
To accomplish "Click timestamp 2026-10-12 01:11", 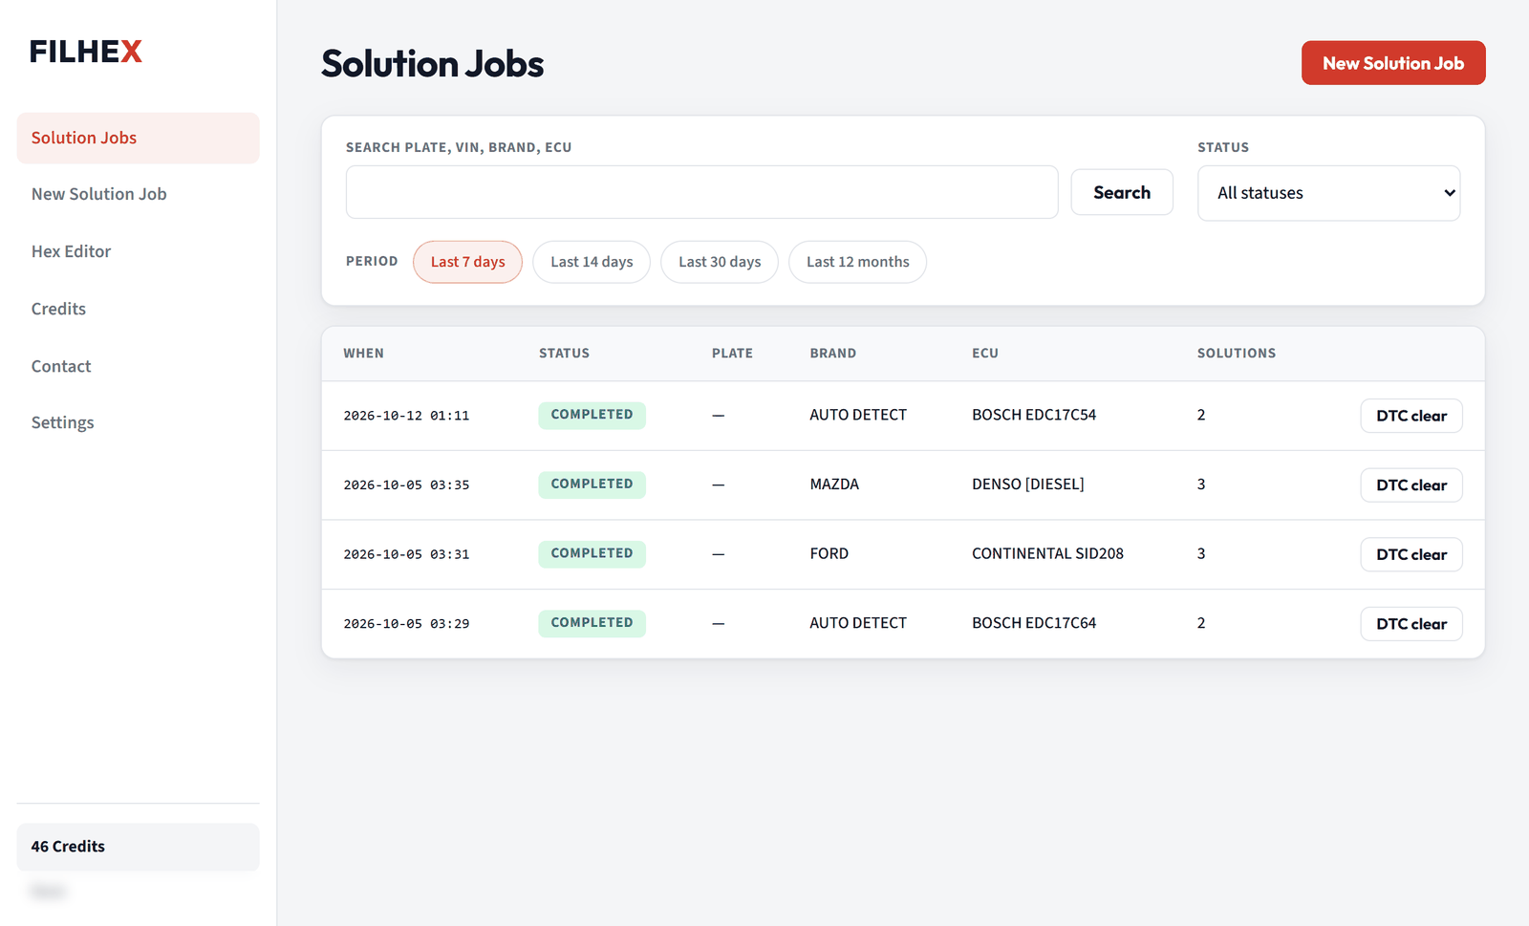I will point(406,416).
